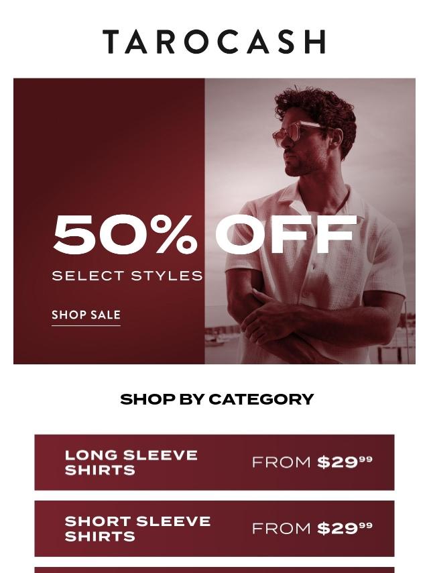Open the Short Sleeve Shirts category banner
This screenshot has width=429, height=573.
[214, 529]
